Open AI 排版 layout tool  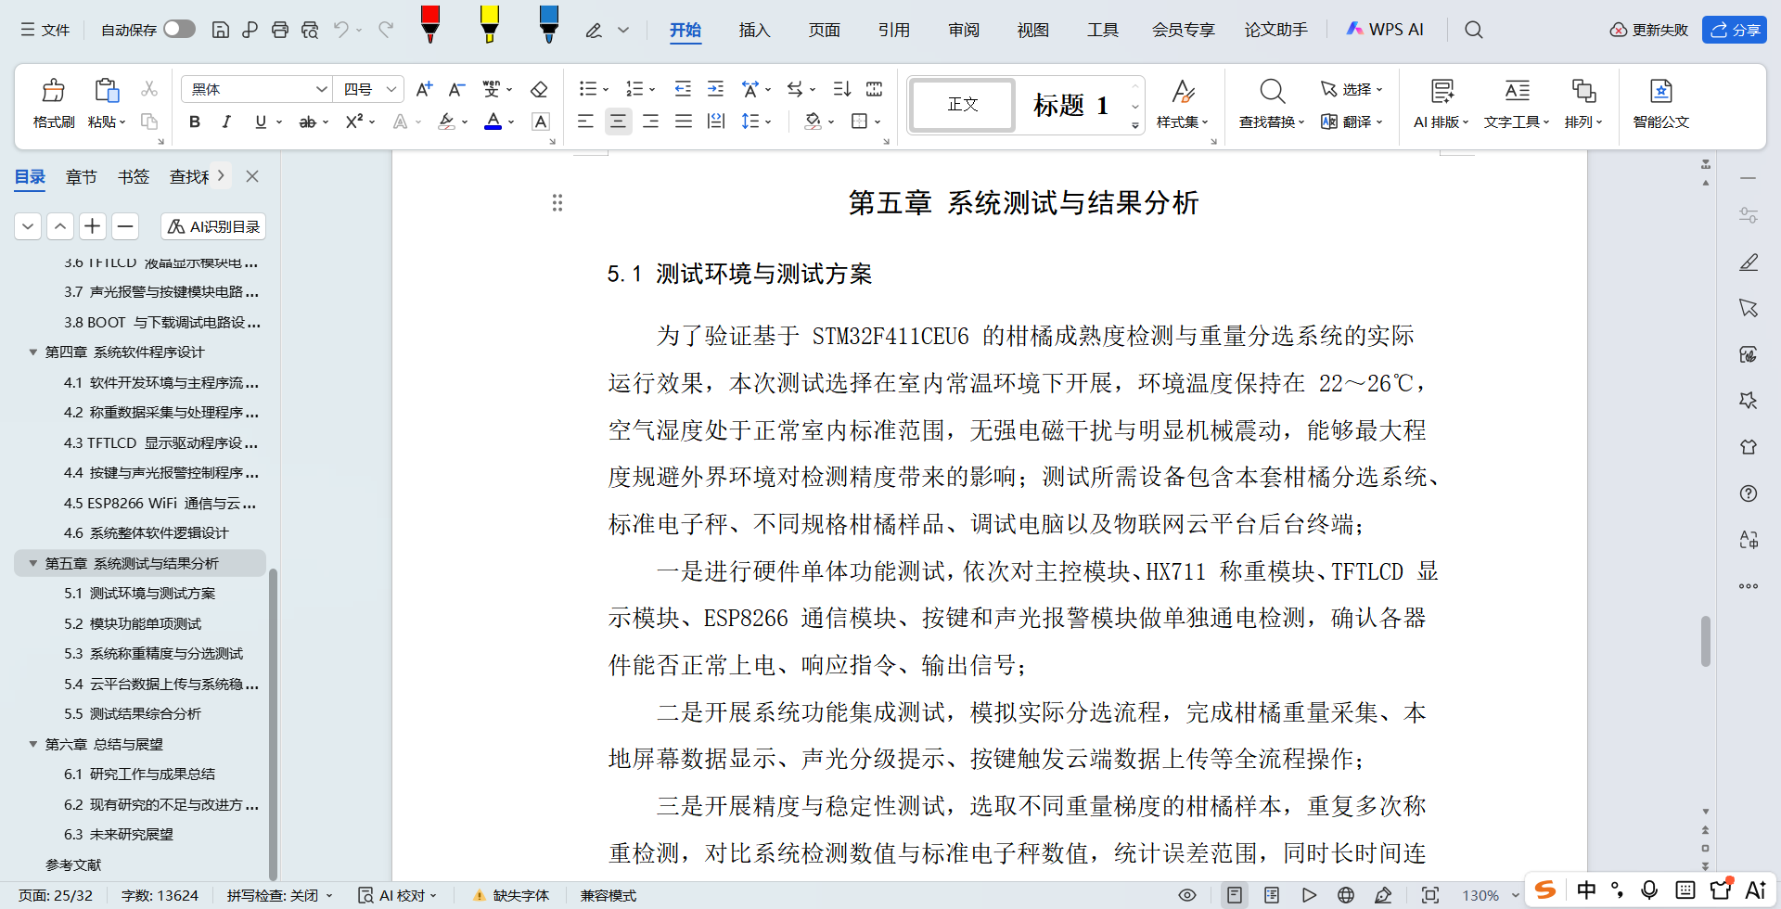[1441, 103]
